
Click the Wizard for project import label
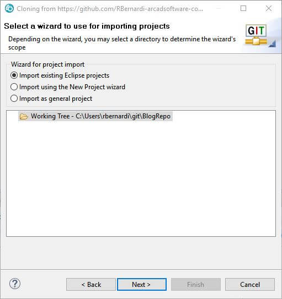(x=47, y=64)
